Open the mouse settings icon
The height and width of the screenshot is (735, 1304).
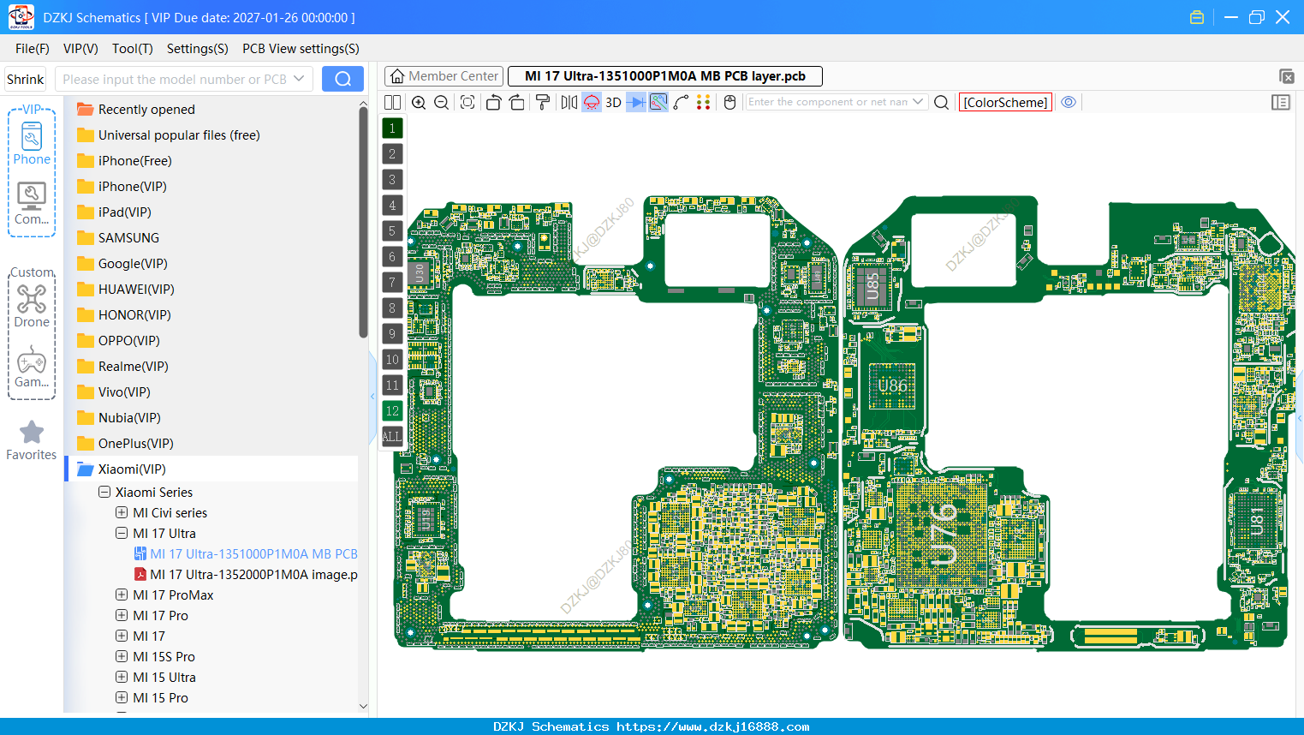tap(730, 102)
